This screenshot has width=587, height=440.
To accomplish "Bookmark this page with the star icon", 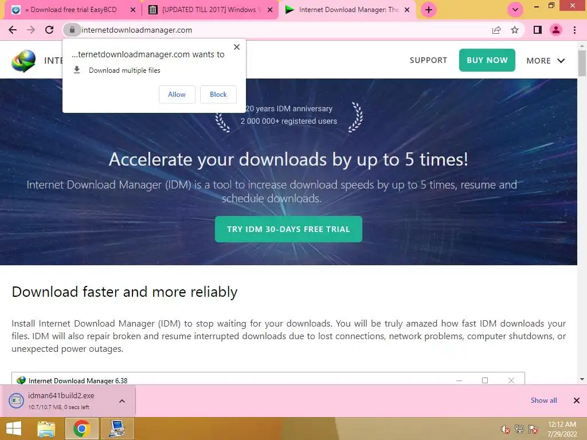I will pyautogui.click(x=515, y=30).
